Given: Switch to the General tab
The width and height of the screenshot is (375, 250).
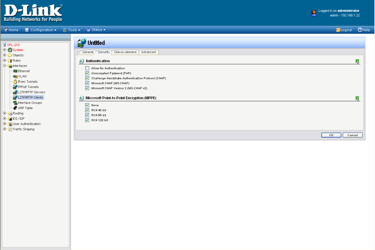Looking at the screenshot, I should click(87, 52).
